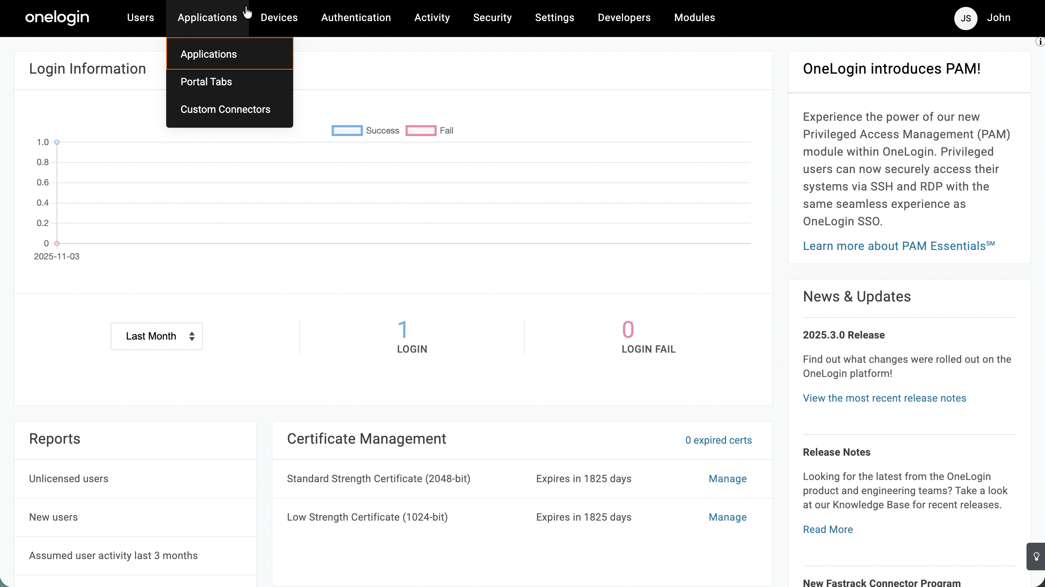The image size is (1045, 587).
Task: Switch to the Modules section
Action: click(694, 17)
